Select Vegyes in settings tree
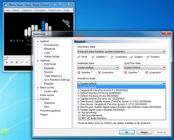This screenshot has height=140, width=174. 44,115
